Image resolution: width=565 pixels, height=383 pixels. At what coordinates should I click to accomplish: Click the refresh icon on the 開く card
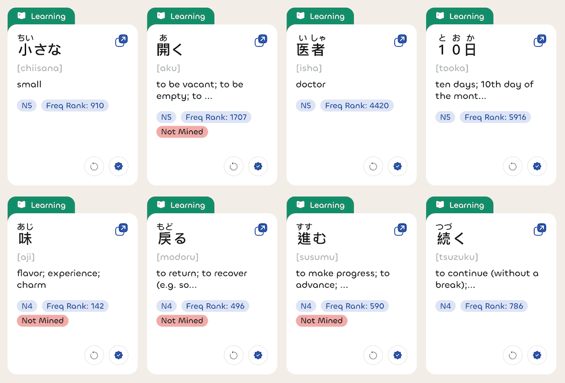(233, 166)
